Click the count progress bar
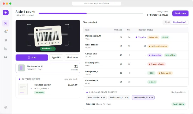 tap(91, 13)
